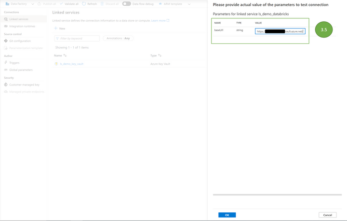Focus the Filter by keyword field
Image resolution: width=347 pixels, height=221 pixels.
coord(77,38)
